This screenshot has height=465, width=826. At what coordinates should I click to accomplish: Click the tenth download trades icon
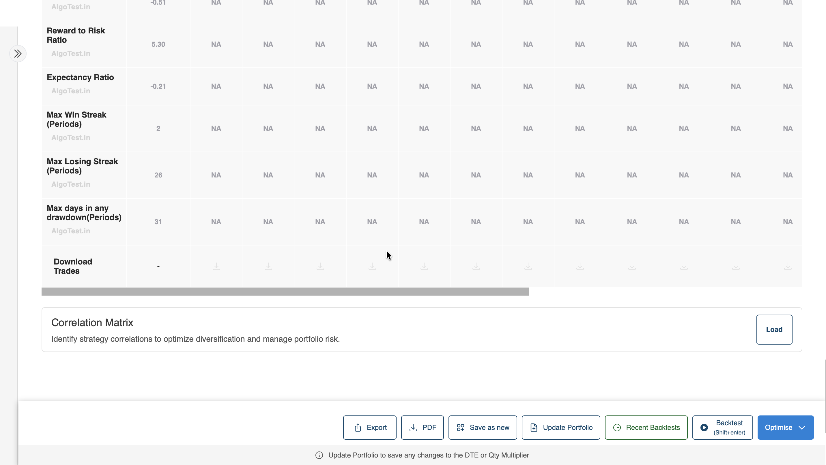(684, 266)
